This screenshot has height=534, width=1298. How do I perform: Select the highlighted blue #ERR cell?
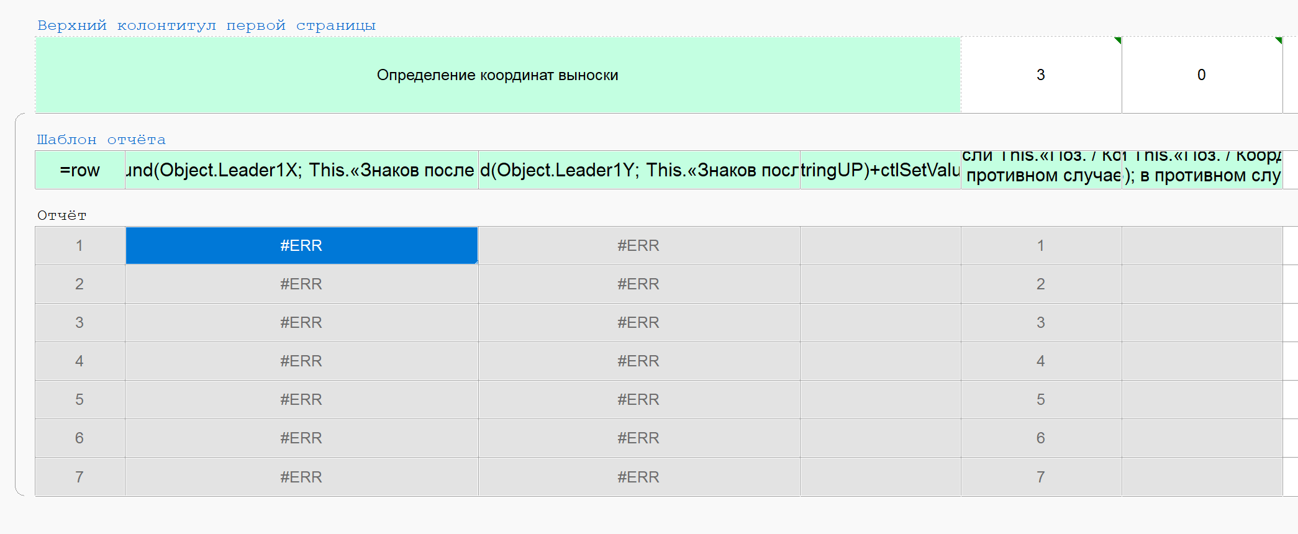click(x=301, y=245)
